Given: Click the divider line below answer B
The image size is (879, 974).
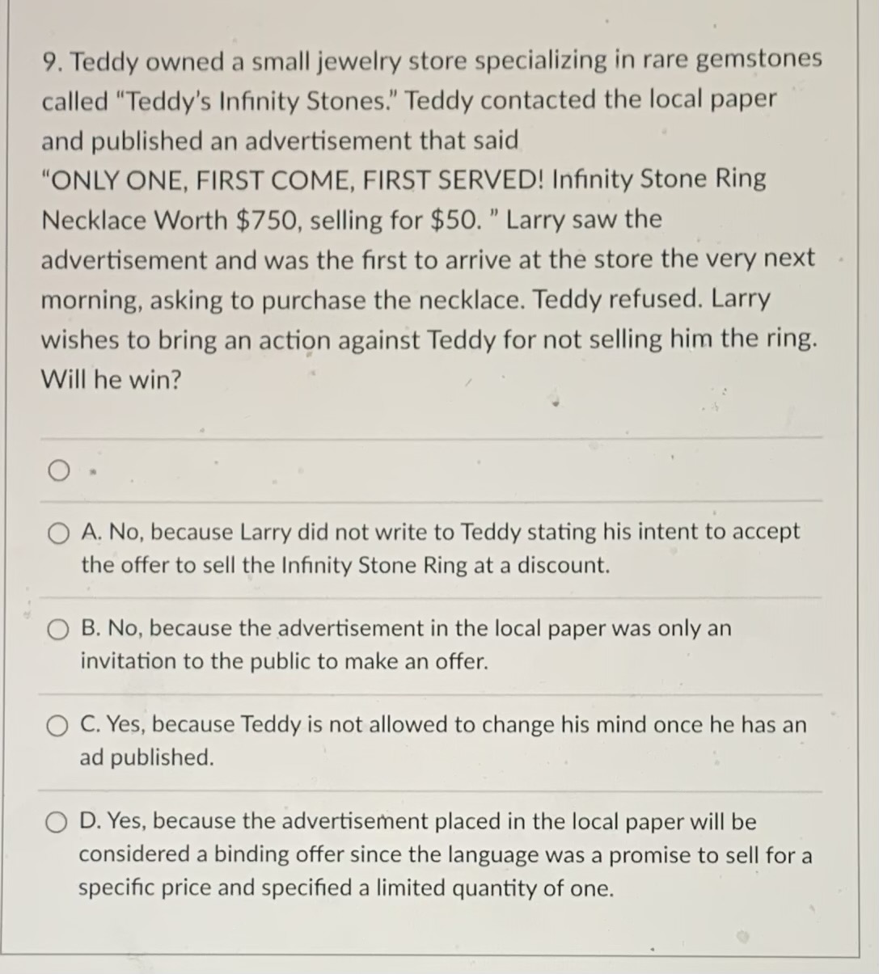Looking at the screenshot, I should coord(432,694).
